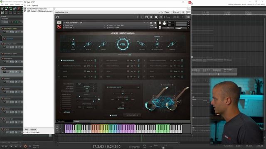The width and height of the screenshot is (266, 149).
Task: Click Kontakt save (floppy disk) icon
Action: pos(147,17)
